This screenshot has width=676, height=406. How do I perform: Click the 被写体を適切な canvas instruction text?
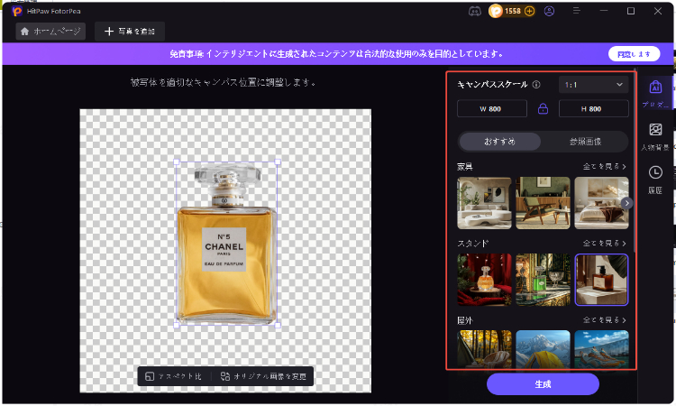tap(224, 82)
